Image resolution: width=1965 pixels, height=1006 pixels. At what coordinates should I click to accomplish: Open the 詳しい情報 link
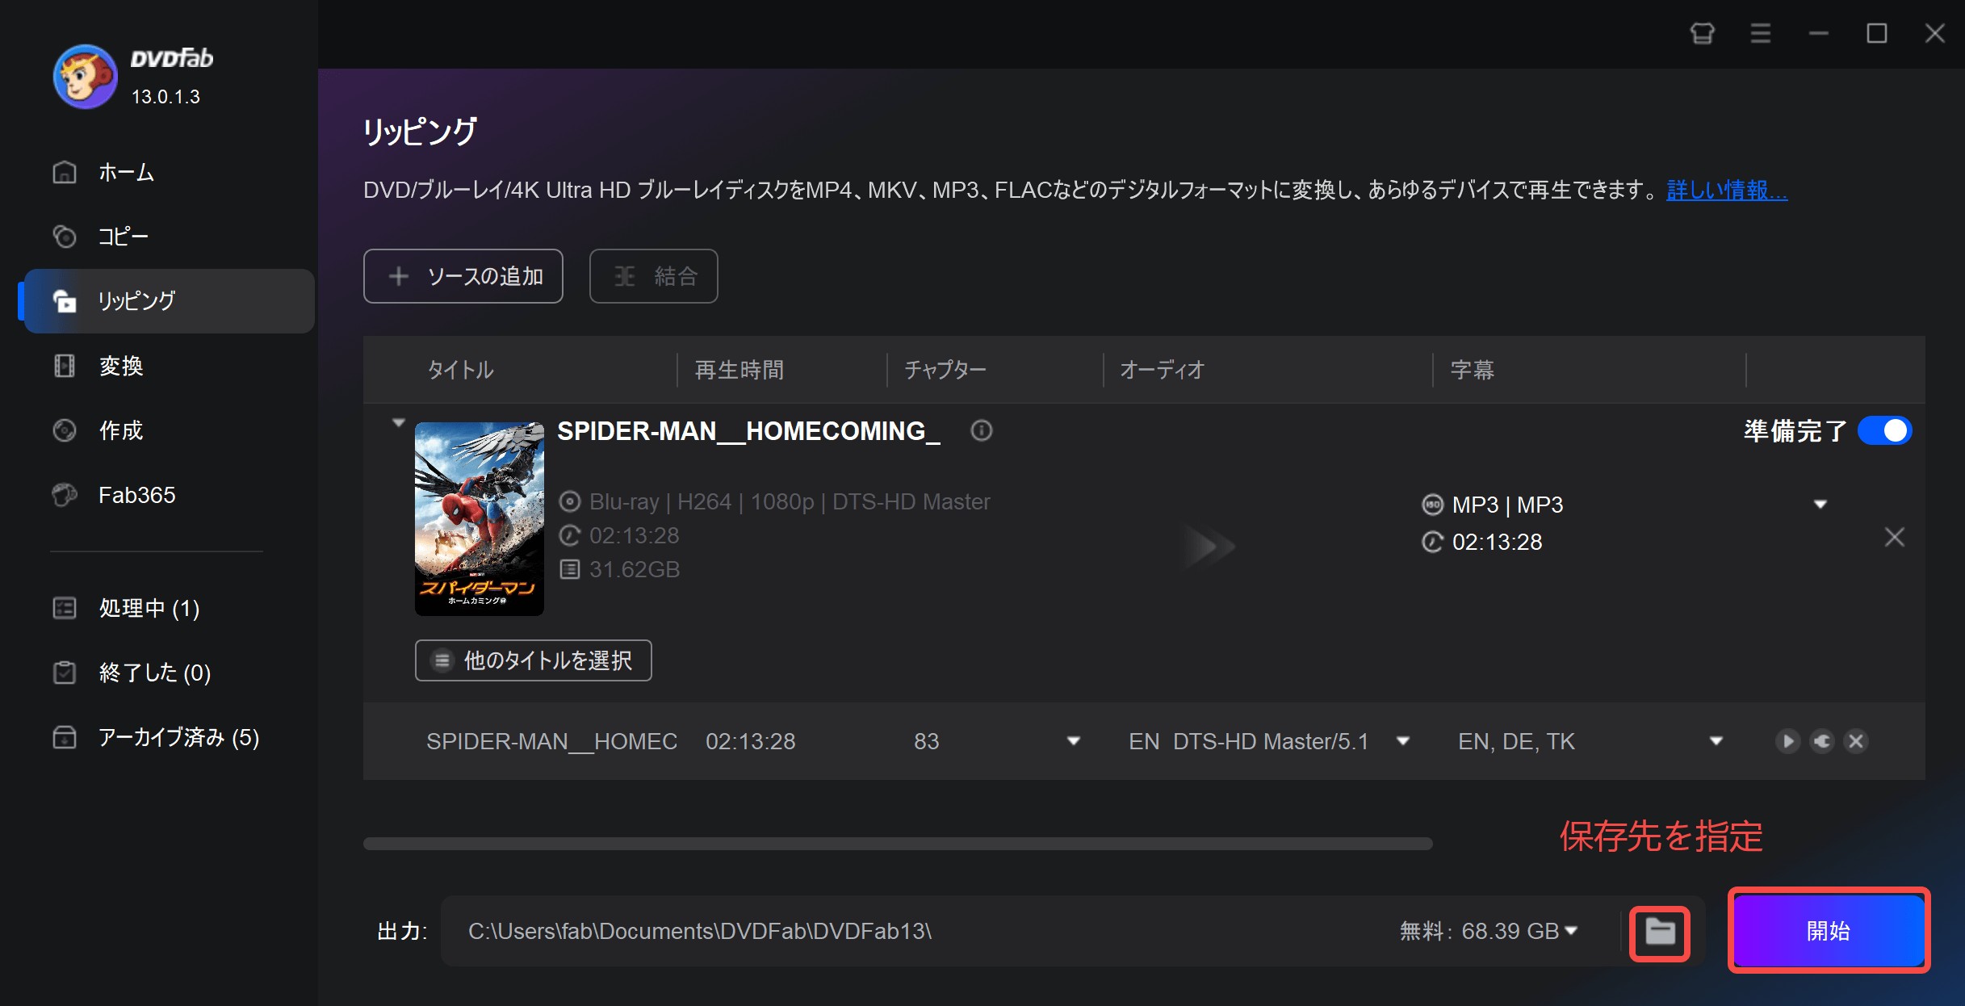1727,190
